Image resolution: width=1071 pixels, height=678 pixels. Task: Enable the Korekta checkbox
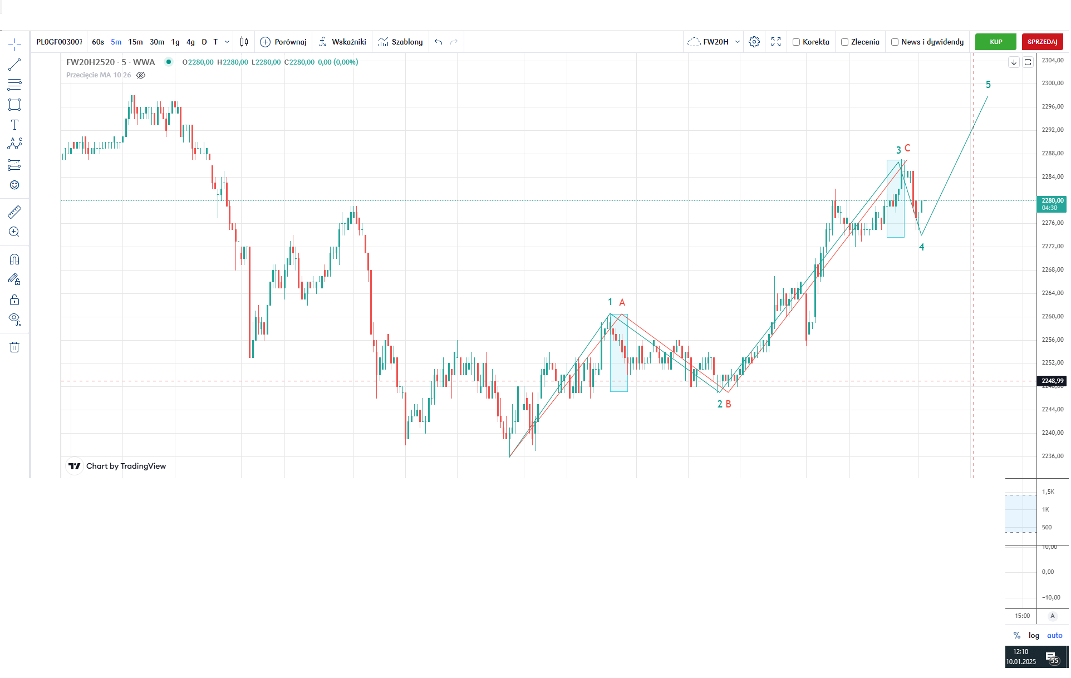[x=797, y=42]
